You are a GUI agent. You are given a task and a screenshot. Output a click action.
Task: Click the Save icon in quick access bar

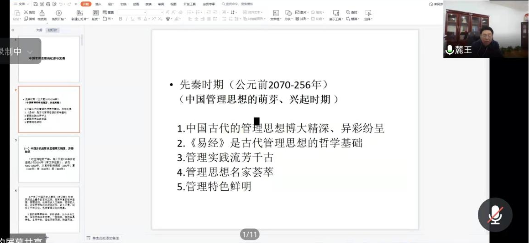[x=36, y=4]
